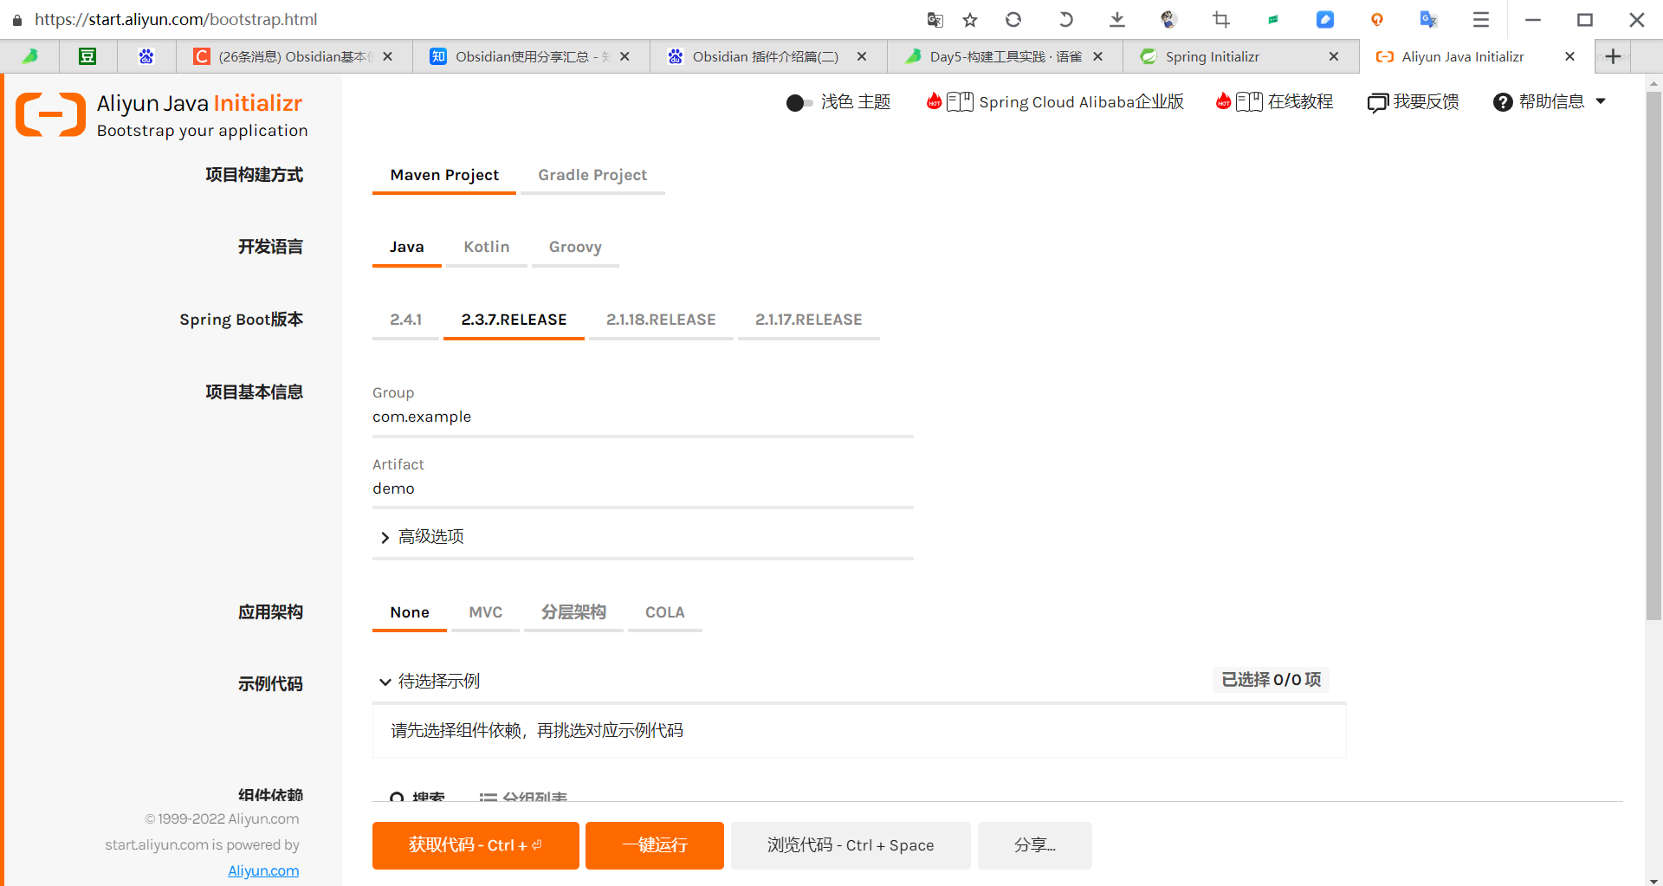
Task: Click the 我要反馈 feedback chat icon
Action: 1378,102
